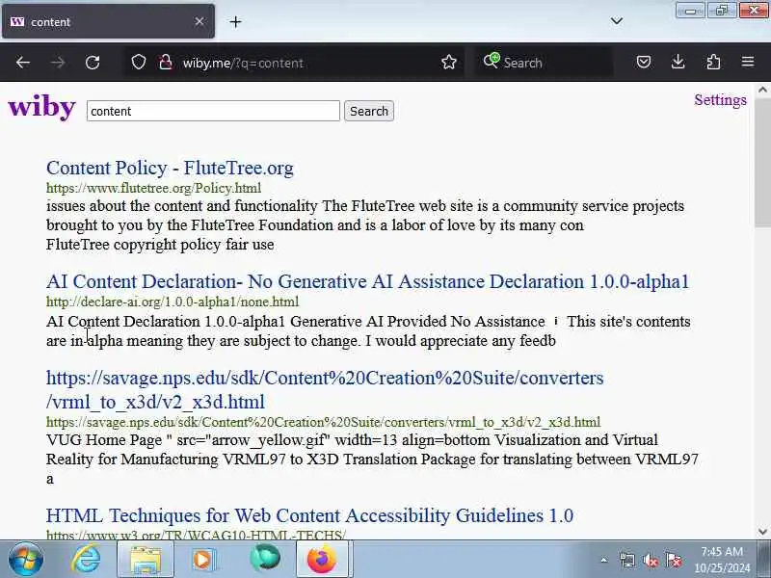Open Content Policy - FluteTree.org result

(x=170, y=168)
